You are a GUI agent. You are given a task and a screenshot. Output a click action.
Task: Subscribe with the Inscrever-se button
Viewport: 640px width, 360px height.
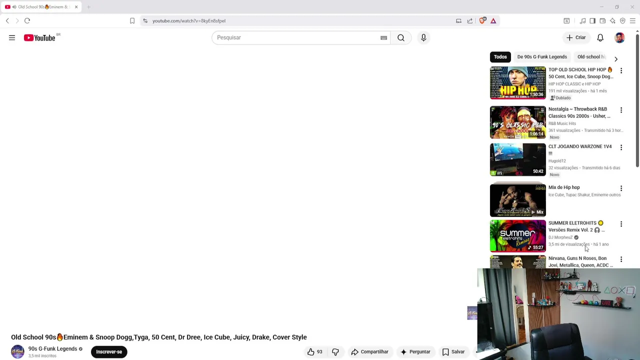click(x=109, y=352)
